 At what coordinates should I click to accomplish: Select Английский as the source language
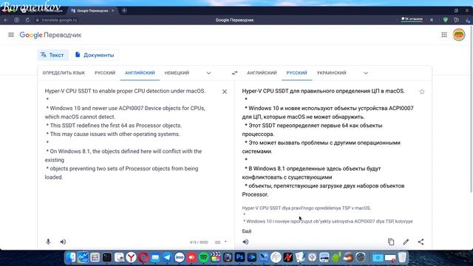click(x=140, y=73)
